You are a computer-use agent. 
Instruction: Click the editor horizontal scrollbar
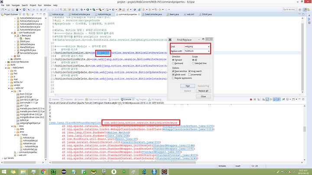tap(178, 95)
